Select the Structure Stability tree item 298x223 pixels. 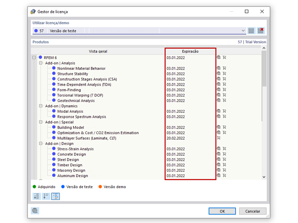[x=73, y=74]
